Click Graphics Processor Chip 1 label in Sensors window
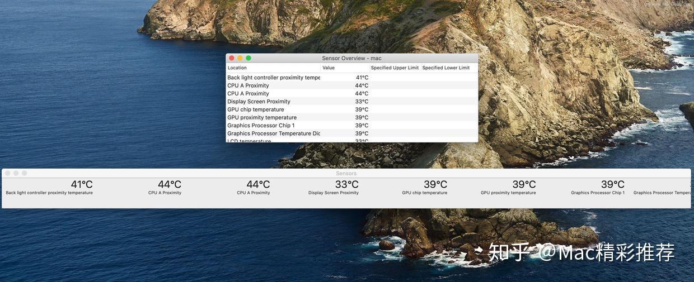 pyautogui.click(x=598, y=193)
